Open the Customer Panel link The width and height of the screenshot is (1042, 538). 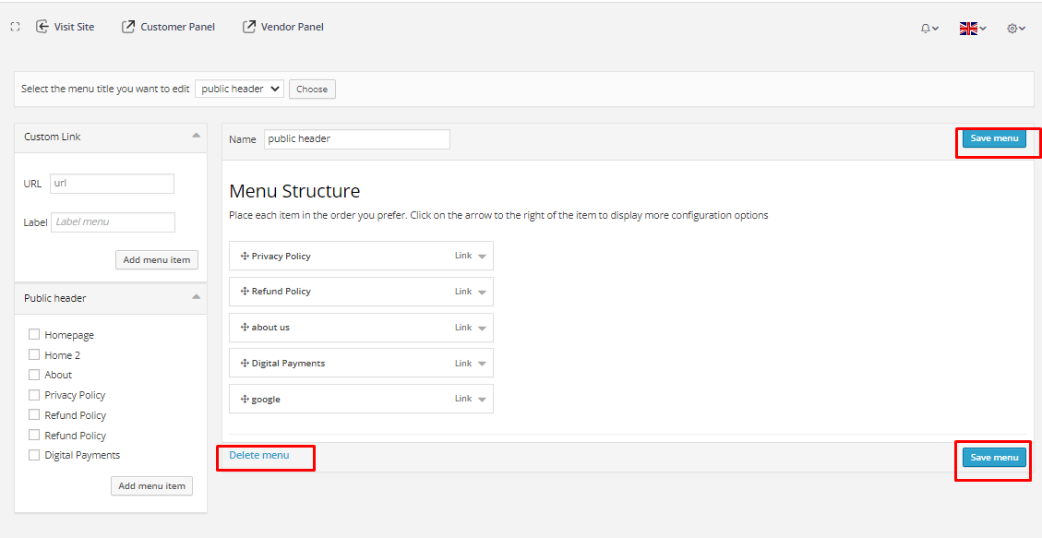(x=168, y=28)
